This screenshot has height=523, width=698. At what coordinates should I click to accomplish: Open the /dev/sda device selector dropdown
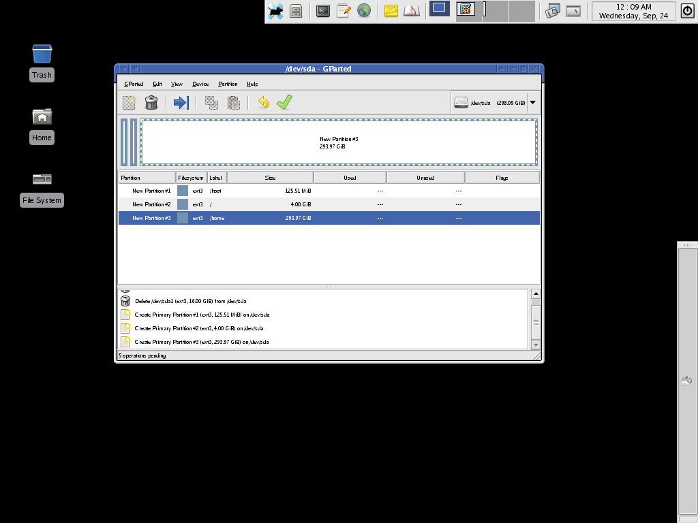coord(532,103)
